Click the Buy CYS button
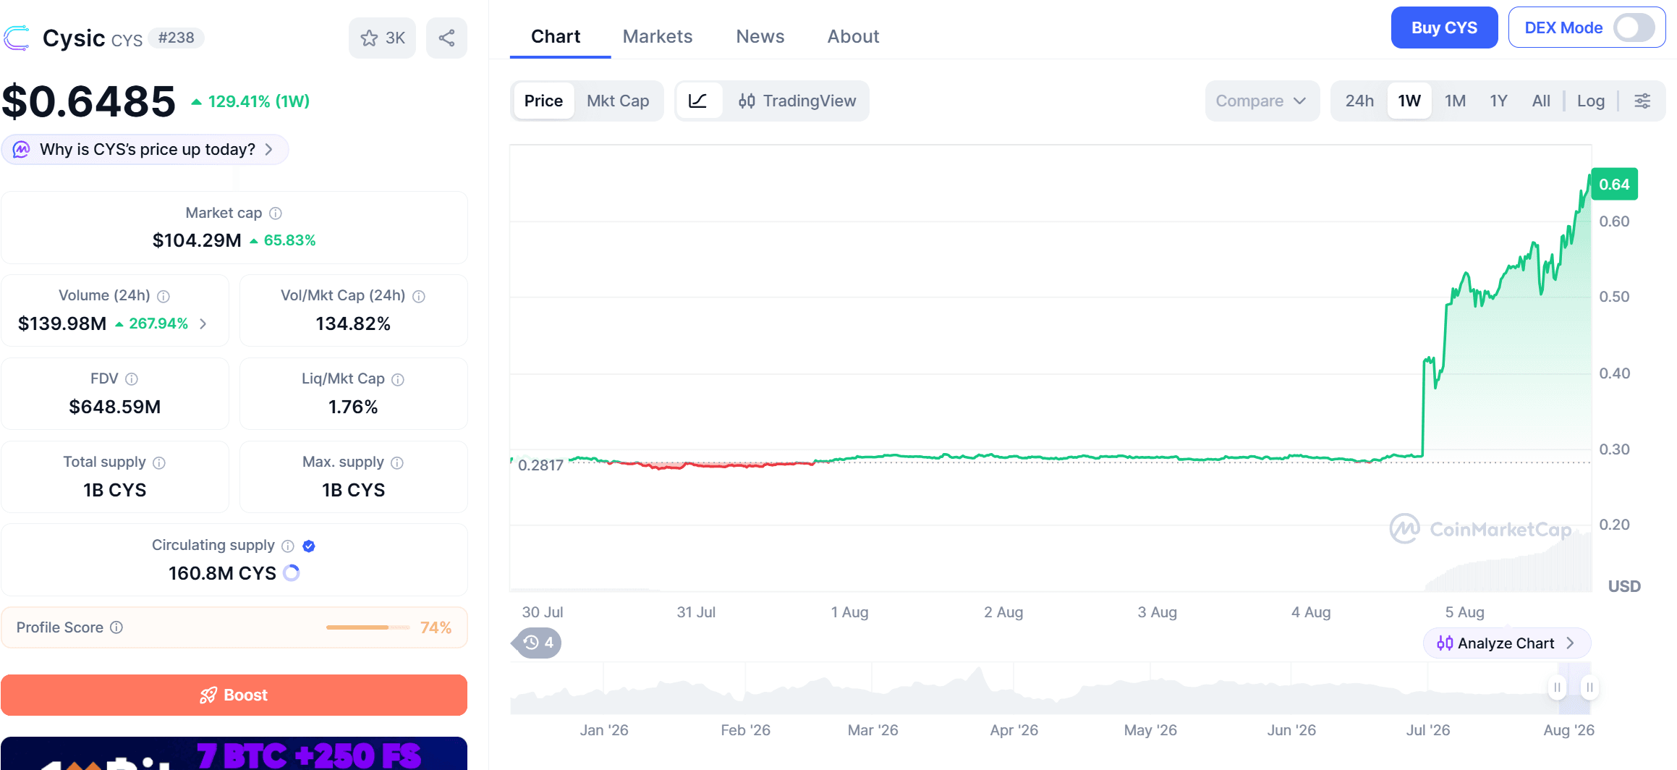 1444,27
